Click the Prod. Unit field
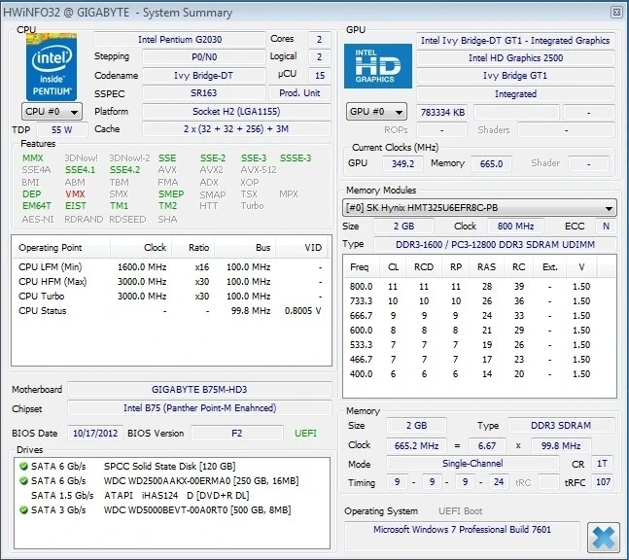The width and height of the screenshot is (629, 560). (299, 93)
